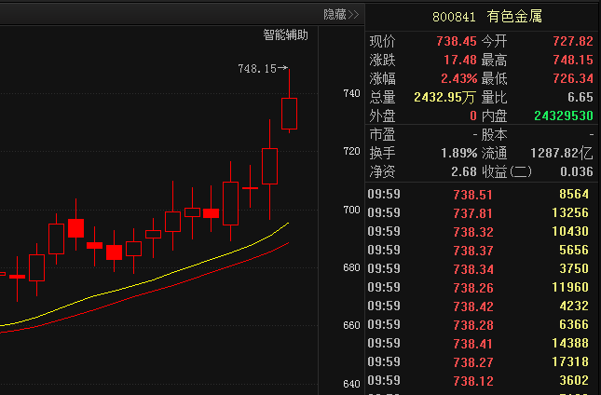This screenshot has width=601, height=395.
Task: Click the 隐藏>> hide panel button
Action: point(340,14)
